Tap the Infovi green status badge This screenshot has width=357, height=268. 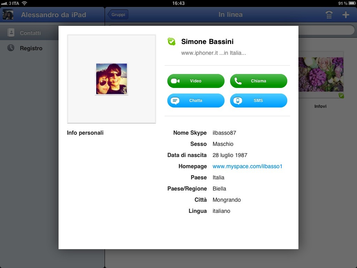341,96
